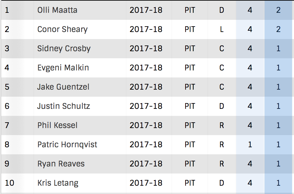Open Patric Hornqvist player link
This screenshot has height=194, width=294.
(x=67, y=145)
